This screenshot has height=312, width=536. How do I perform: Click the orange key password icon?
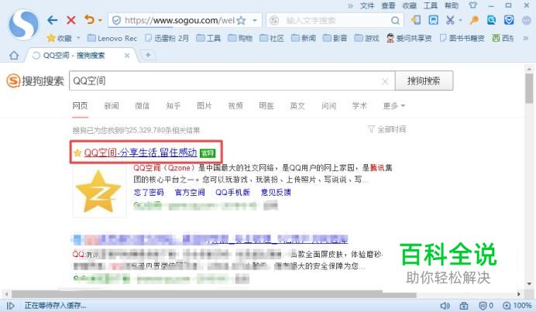[474, 20]
